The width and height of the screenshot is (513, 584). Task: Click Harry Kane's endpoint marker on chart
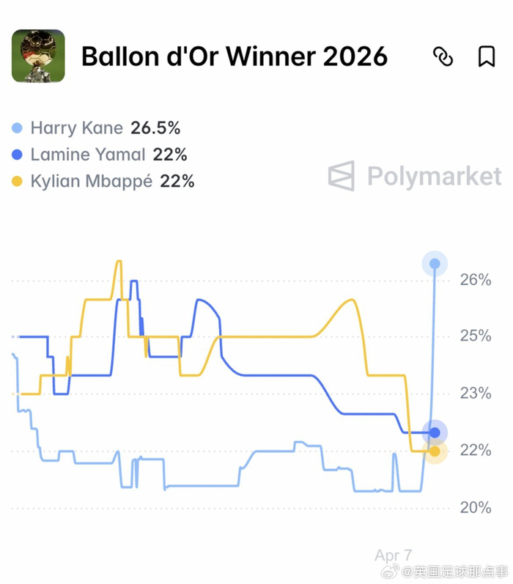(435, 264)
